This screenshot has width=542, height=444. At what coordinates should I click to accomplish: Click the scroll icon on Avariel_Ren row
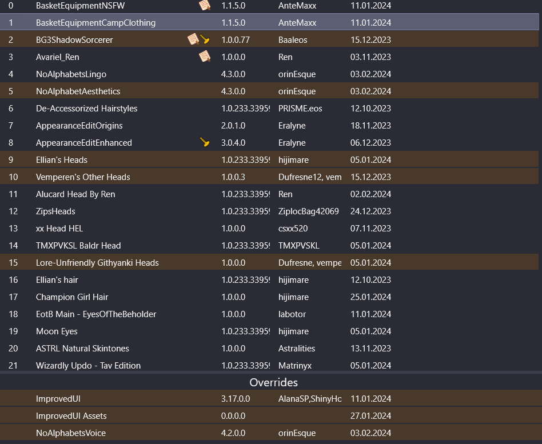205,57
